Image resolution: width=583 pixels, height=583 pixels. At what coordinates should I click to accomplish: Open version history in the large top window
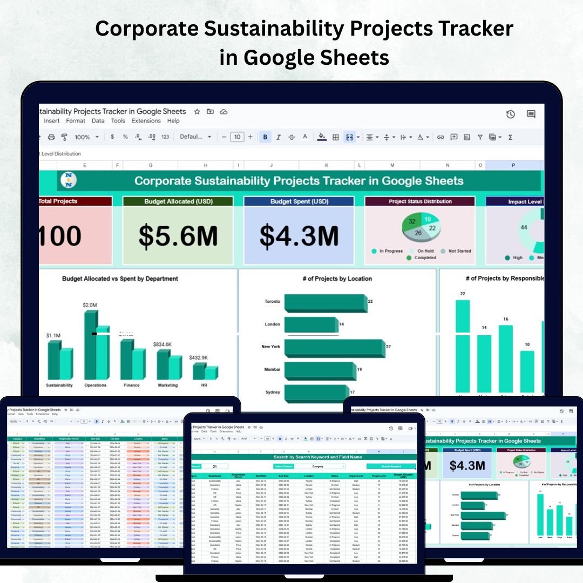click(x=510, y=114)
